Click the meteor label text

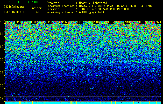pyautogui.click(x=37, y=8)
